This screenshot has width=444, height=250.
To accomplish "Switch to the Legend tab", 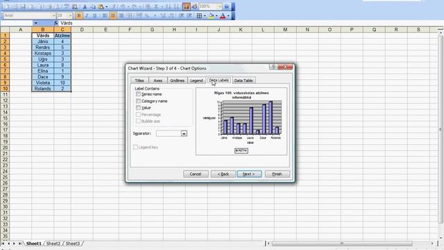I will 196,81.
